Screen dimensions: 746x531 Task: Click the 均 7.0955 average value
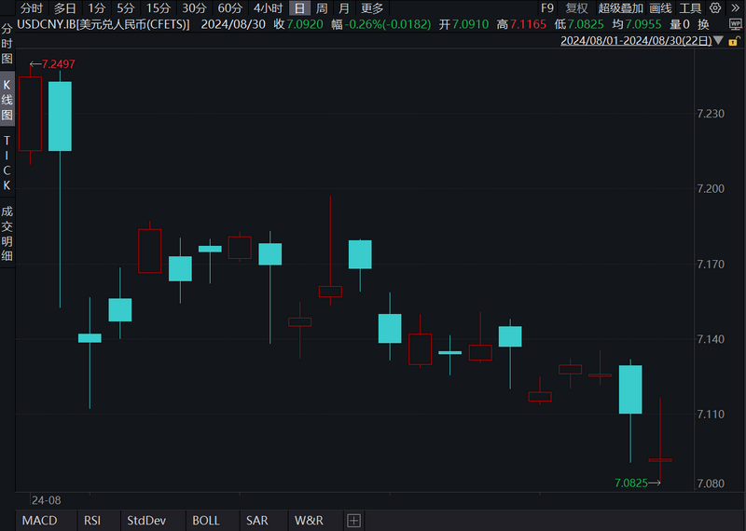(637, 24)
